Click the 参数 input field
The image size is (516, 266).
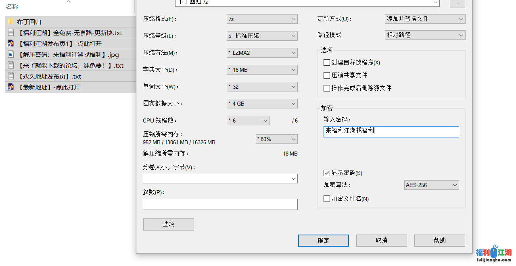coord(220,204)
